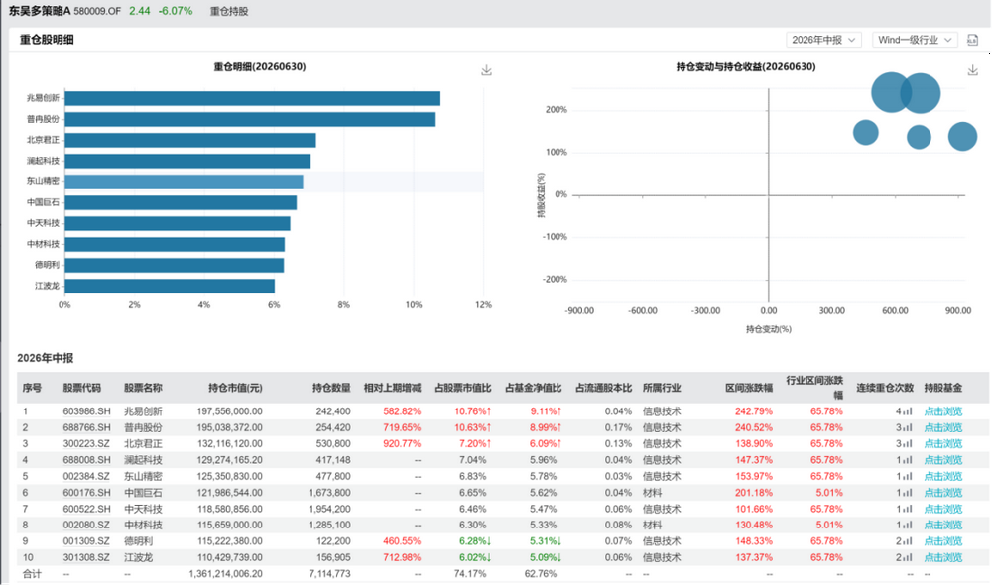Export the holdings table to Excel
The width and height of the screenshot is (992, 586).
tap(972, 40)
